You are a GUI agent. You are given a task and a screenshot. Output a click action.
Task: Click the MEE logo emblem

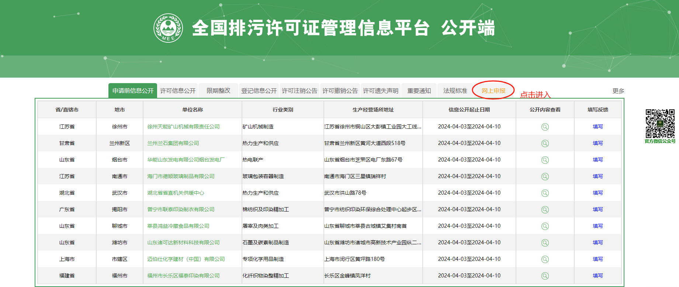point(168,28)
